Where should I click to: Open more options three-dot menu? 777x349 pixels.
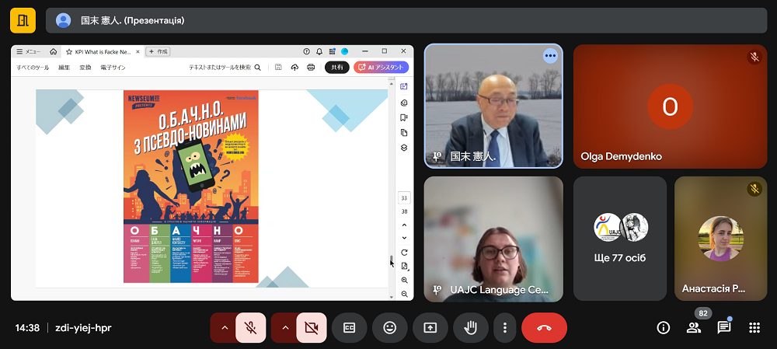(x=505, y=328)
